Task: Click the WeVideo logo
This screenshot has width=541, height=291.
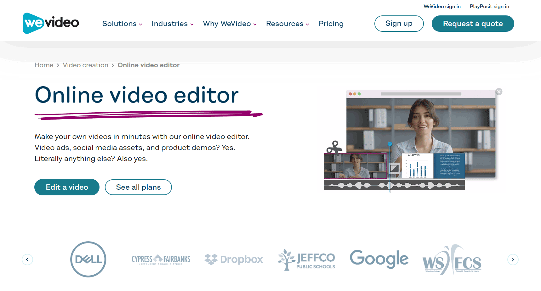Action: [51, 23]
